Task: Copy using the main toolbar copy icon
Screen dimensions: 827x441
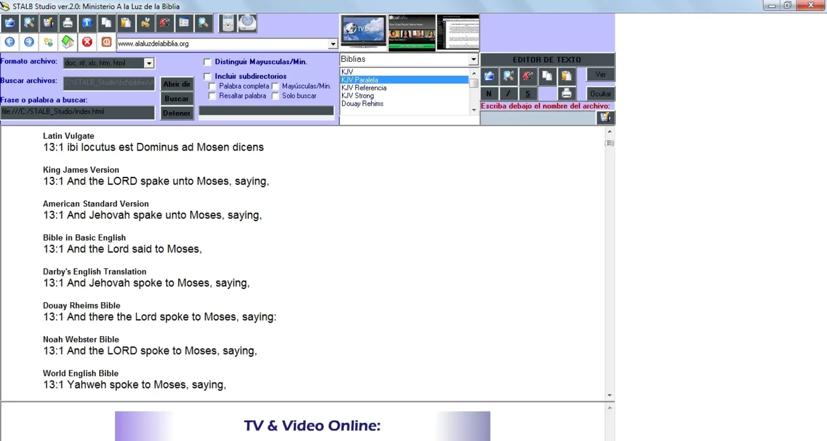Action: pyautogui.click(x=106, y=23)
